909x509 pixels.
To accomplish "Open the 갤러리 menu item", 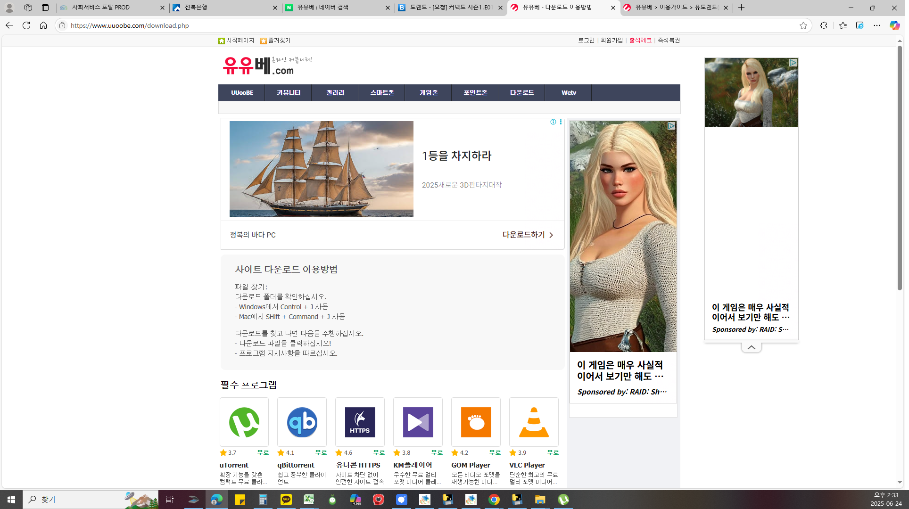I will click(x=335, y=93).
